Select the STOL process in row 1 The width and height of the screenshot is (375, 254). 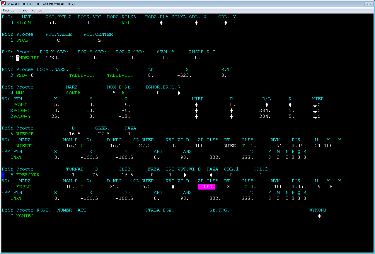pos(22,40)
